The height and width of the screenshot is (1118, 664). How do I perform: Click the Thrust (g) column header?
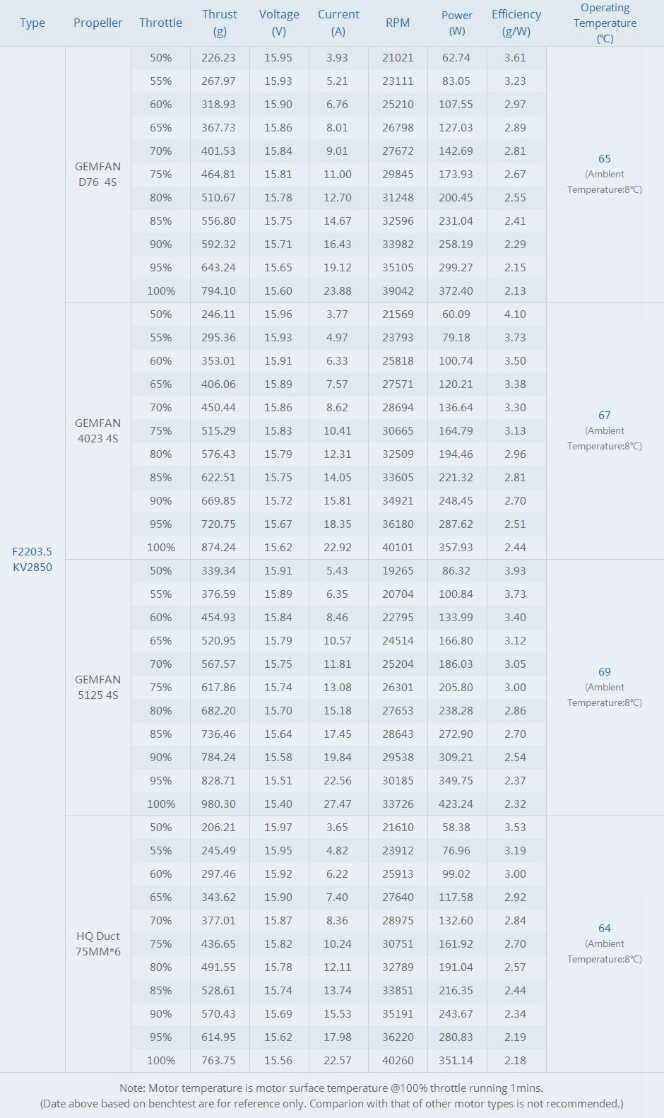(x=219, y=23)
